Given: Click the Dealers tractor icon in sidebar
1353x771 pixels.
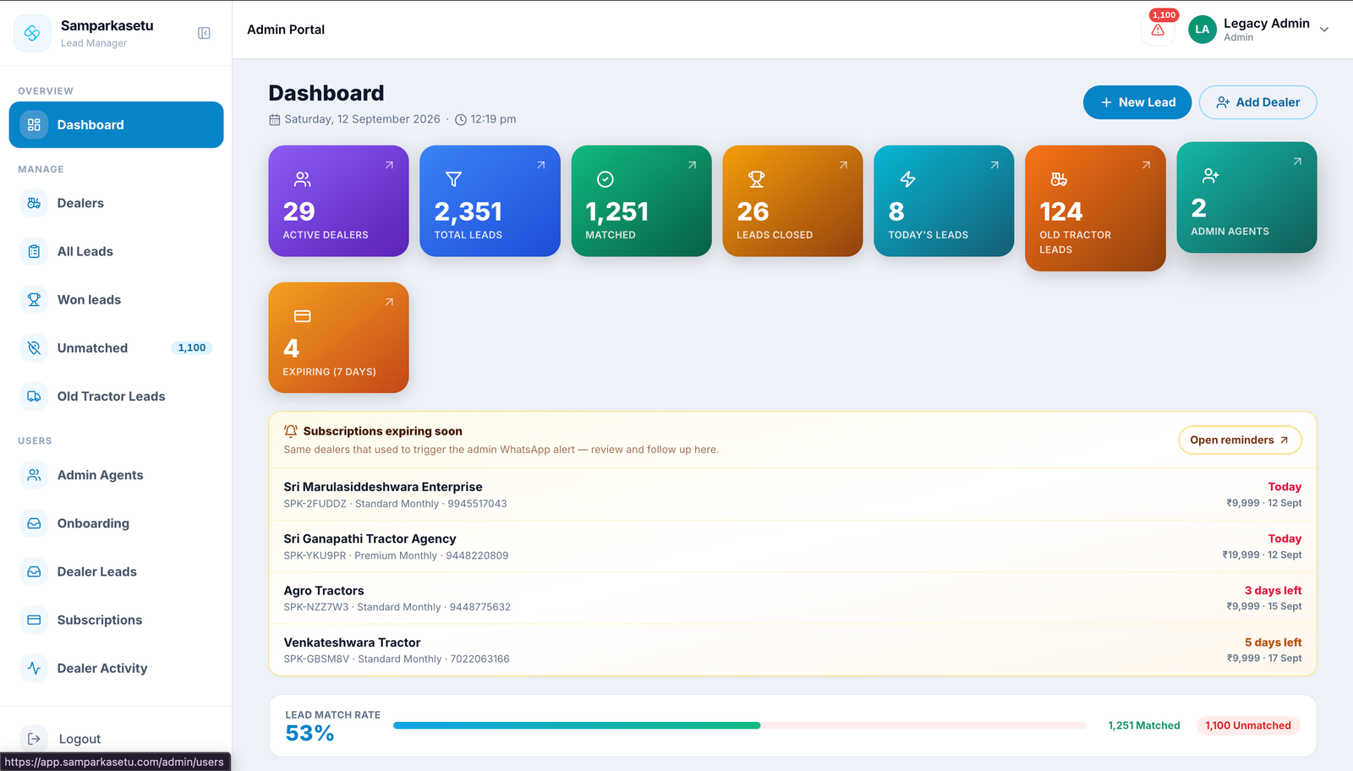Looking at the screenshot, I should tap(34, 203).
